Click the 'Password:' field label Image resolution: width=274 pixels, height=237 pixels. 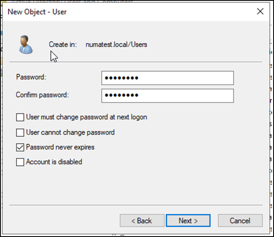click(x=31, y=77)
